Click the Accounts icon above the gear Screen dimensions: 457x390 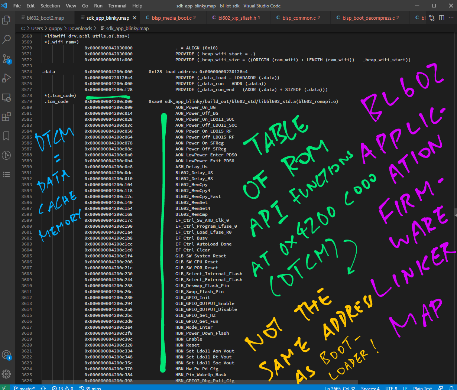click(x=6, y=354)
